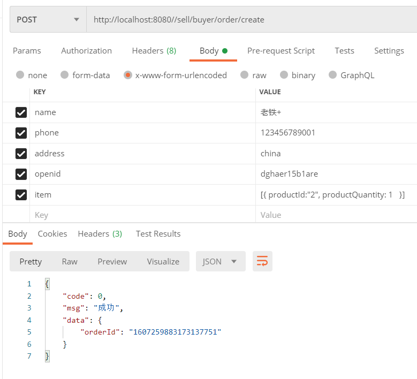Screen dimensions: 417x379
Task: Click the request URL input field
Action: pyautogui.click(x=252, y=20)
